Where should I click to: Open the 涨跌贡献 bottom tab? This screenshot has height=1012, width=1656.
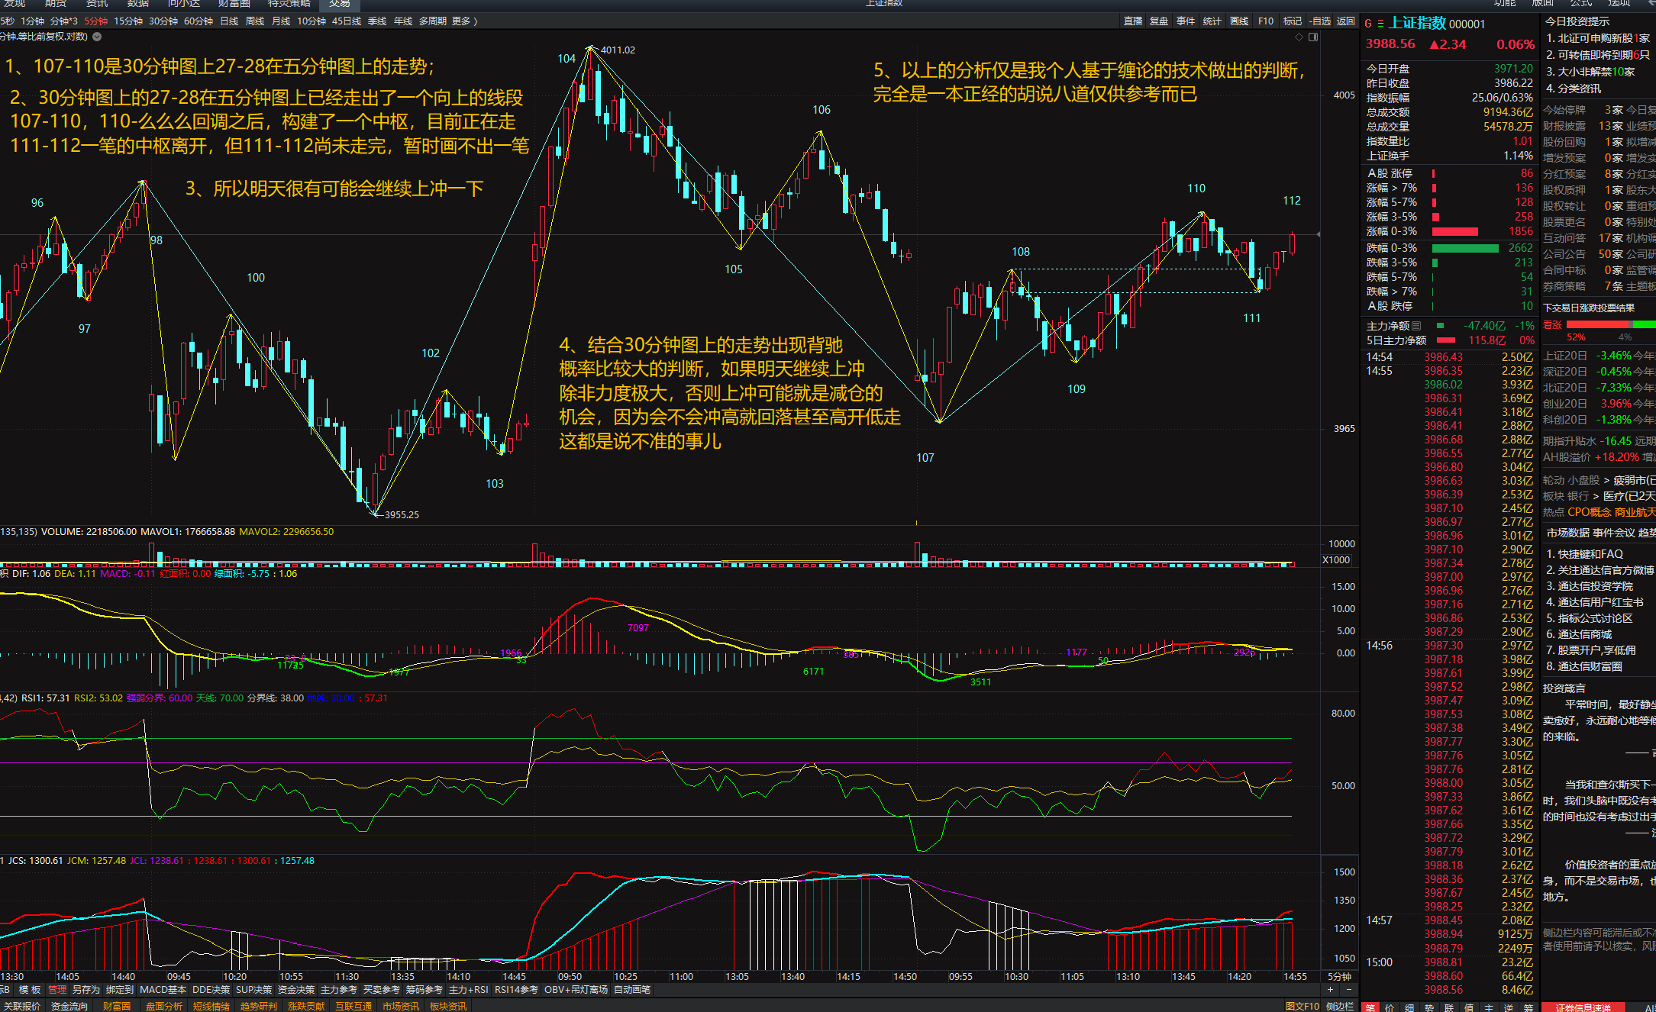pyautogui.click(x=306, y=1007)
